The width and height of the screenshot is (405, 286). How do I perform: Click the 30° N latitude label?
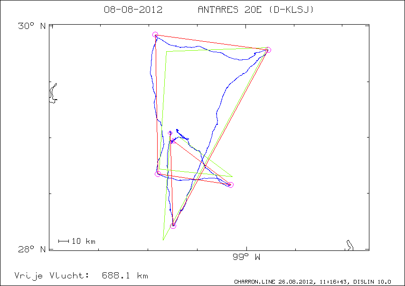(31, 26)
